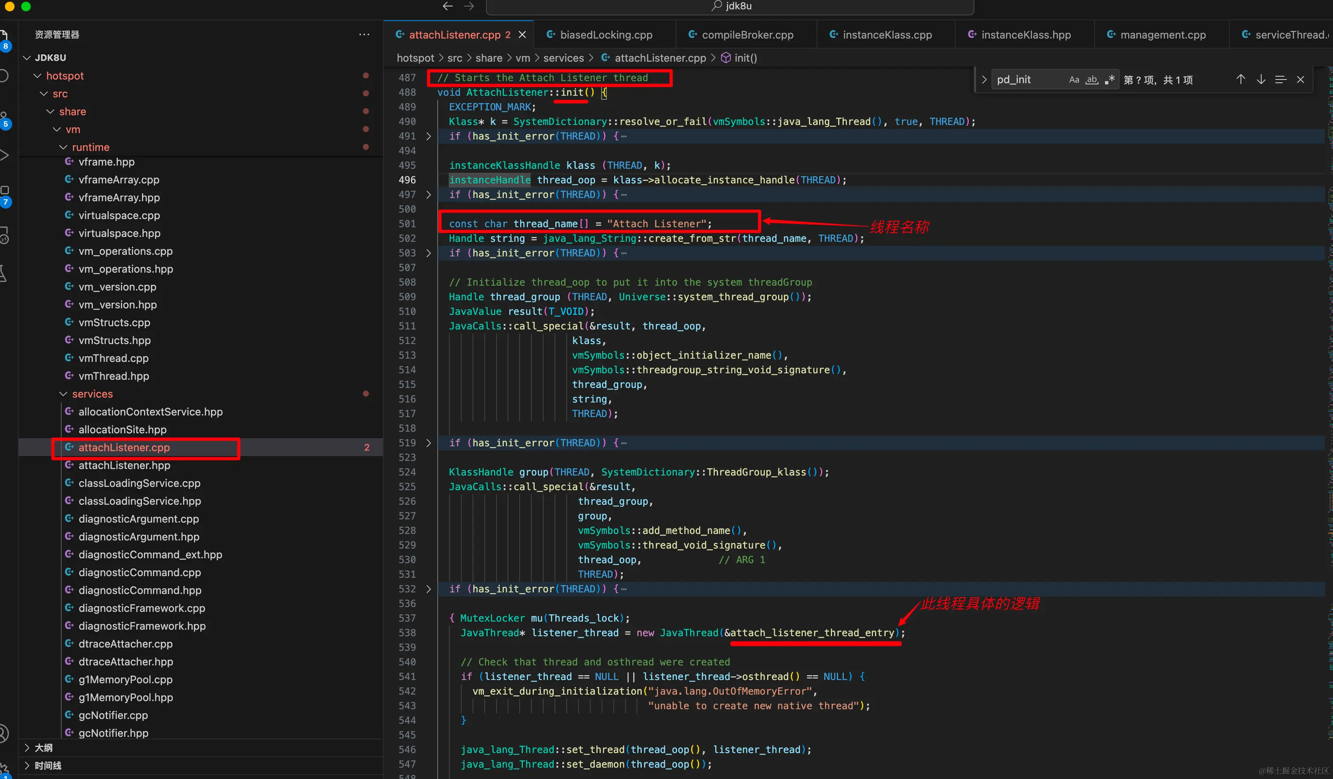Navigate back with the left arrow
1333x779 pixels.
pos(447,6)
